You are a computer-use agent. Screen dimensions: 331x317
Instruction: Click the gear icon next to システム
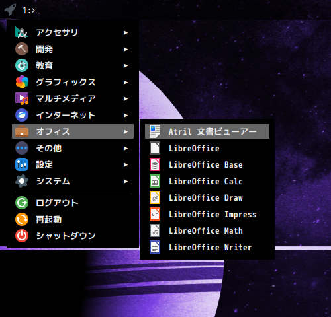pyautogui.click(x=22, y=181)
